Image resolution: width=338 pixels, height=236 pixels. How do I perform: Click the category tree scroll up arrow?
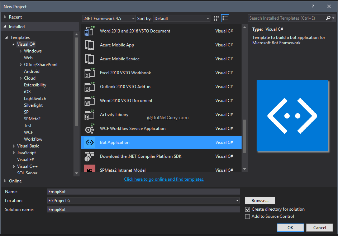(x=76, y=34)
